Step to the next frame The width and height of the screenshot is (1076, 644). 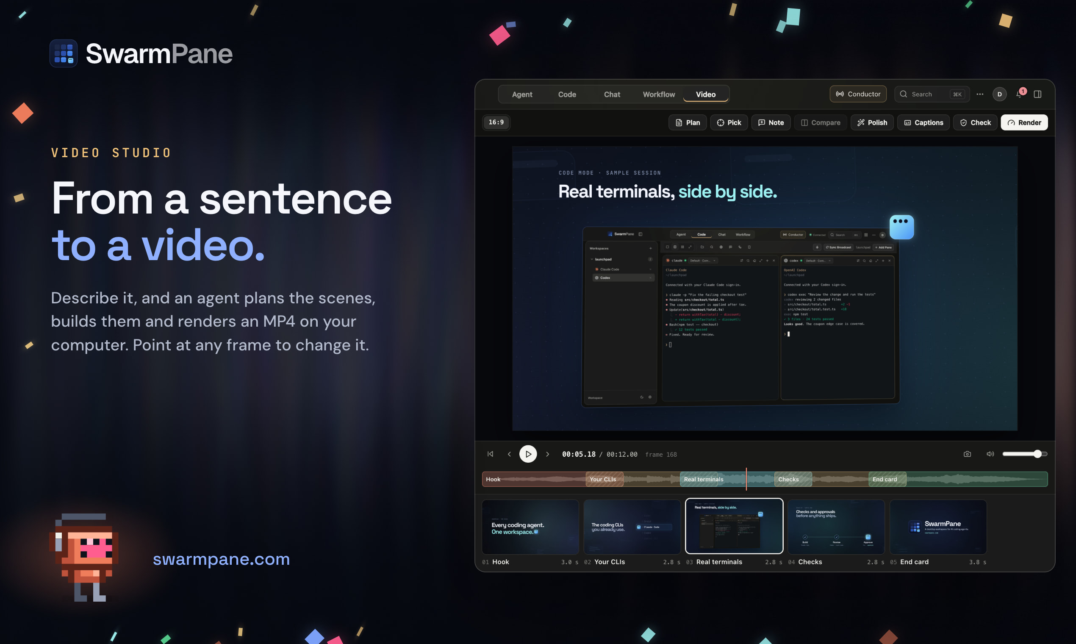point(548,454)
